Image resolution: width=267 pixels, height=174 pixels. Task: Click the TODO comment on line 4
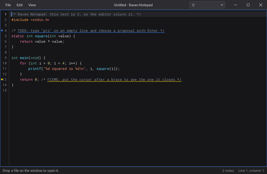pyautogui.click(x=88, y=30)
